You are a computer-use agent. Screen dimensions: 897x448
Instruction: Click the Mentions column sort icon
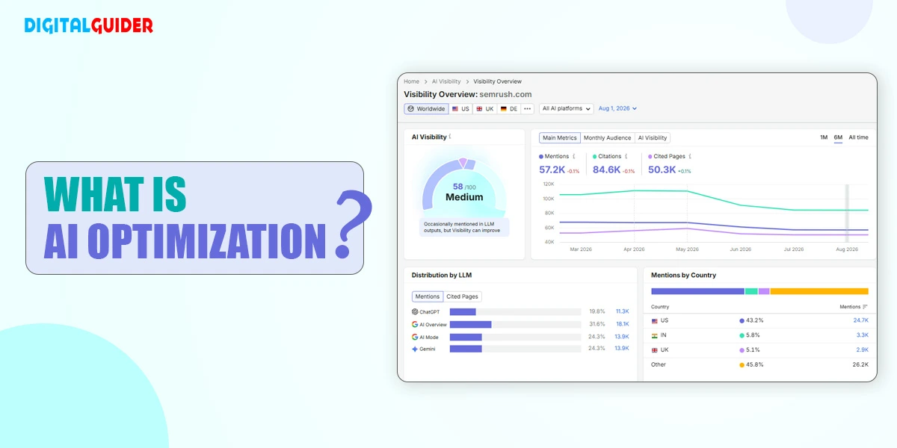tap(866, 307)
